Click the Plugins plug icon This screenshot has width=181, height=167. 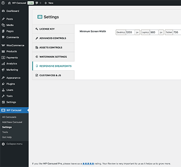point(3,84)
